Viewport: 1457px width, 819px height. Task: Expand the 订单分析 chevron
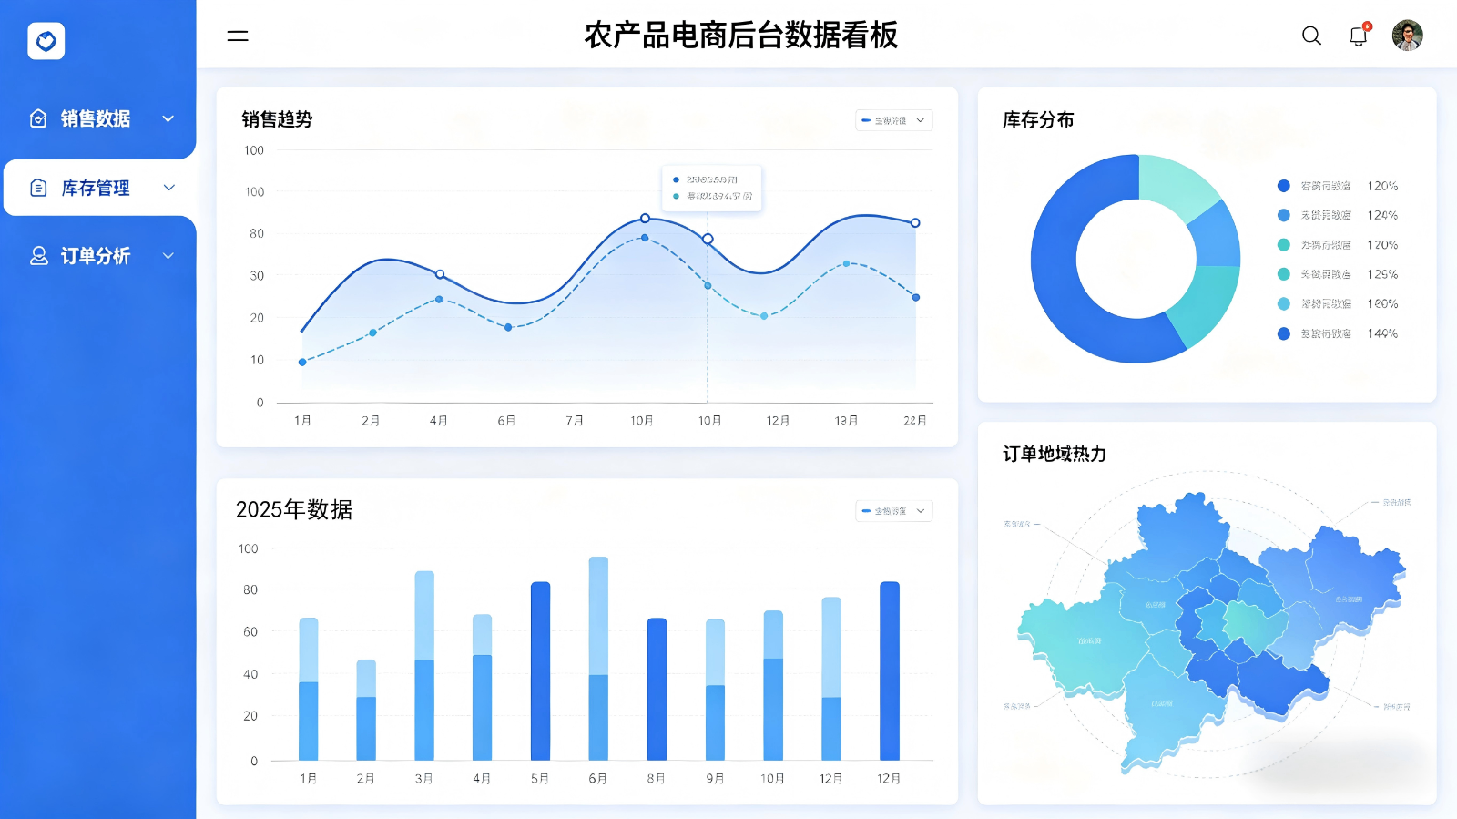[x=168, y=256]
